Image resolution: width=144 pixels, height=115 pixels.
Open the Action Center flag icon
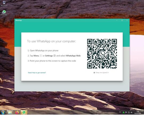point(126,112)
